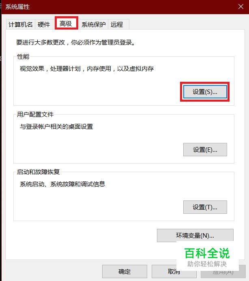Click the 用户配置文件 group label

[35, 114]
